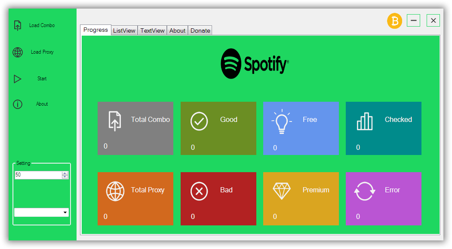Click the Load Combo file upload icon
The image size is (452, 249).
18,25
